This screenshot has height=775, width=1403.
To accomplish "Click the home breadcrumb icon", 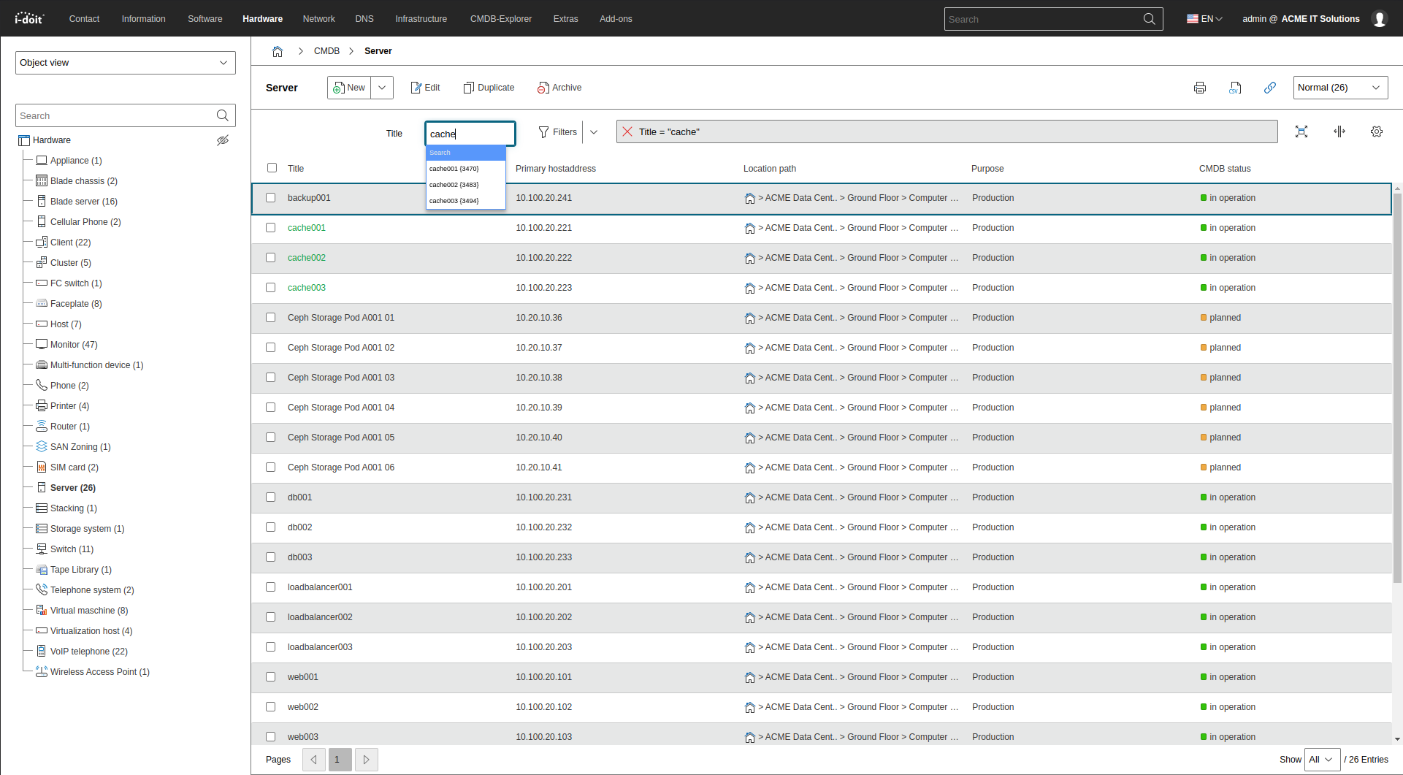I will (278, 51).
